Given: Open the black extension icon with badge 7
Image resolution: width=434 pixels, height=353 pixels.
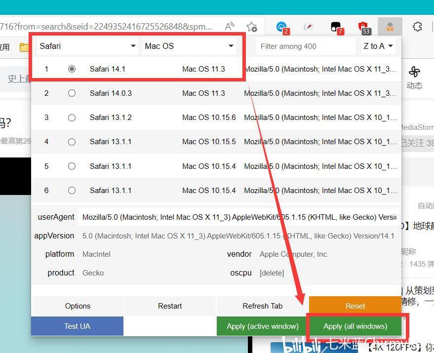Looking at the screenshot, I should pos(336,28).
